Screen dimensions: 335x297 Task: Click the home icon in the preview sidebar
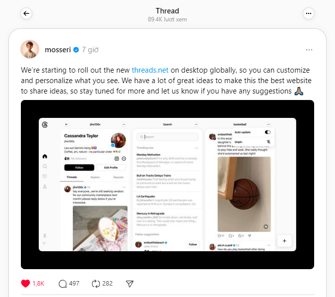[45, 156]
